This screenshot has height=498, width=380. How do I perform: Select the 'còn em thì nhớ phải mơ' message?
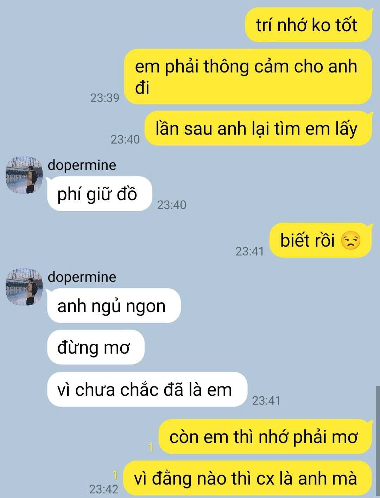(x=265, y=437)
